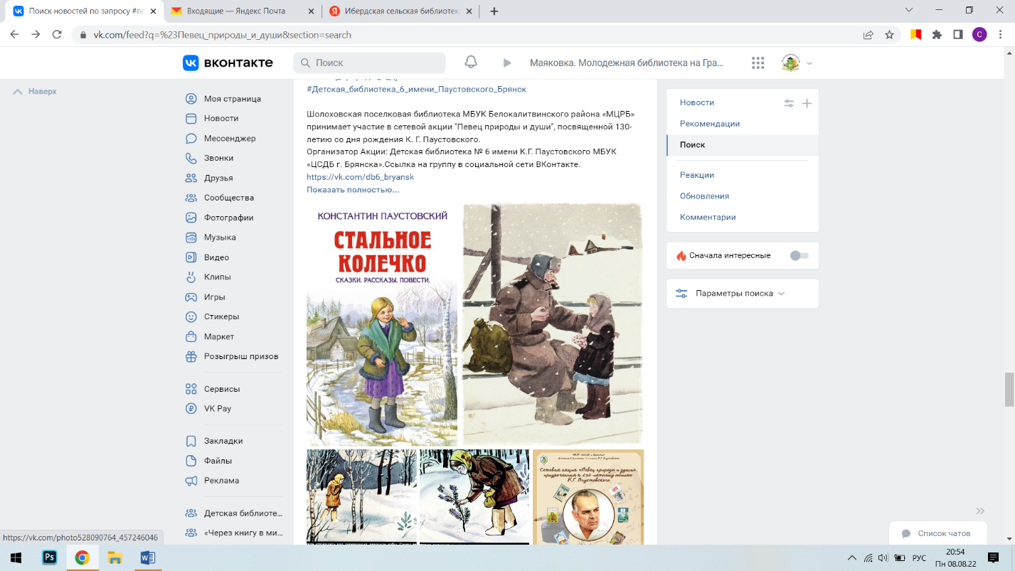
Task: Open Звонки in the left sidebar
Action: tap(218, 158)
